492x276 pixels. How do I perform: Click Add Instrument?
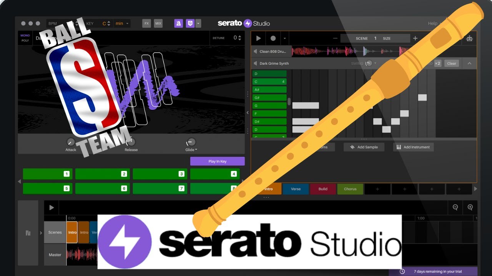coord(413,147)
